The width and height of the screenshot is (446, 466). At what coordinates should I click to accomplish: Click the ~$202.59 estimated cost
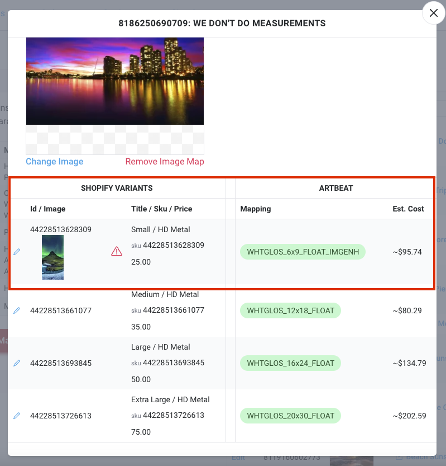click(409, 416)
